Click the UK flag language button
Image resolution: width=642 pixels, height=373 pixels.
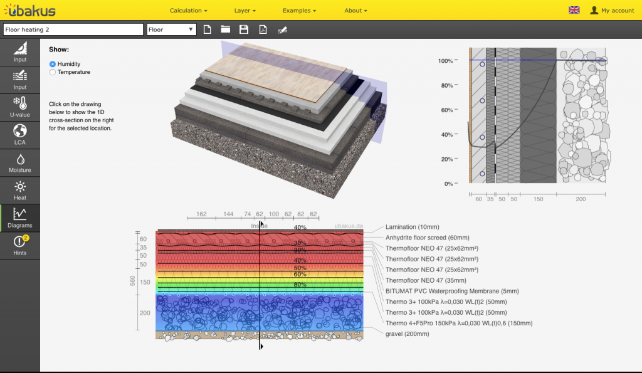[x=574, y=10]
